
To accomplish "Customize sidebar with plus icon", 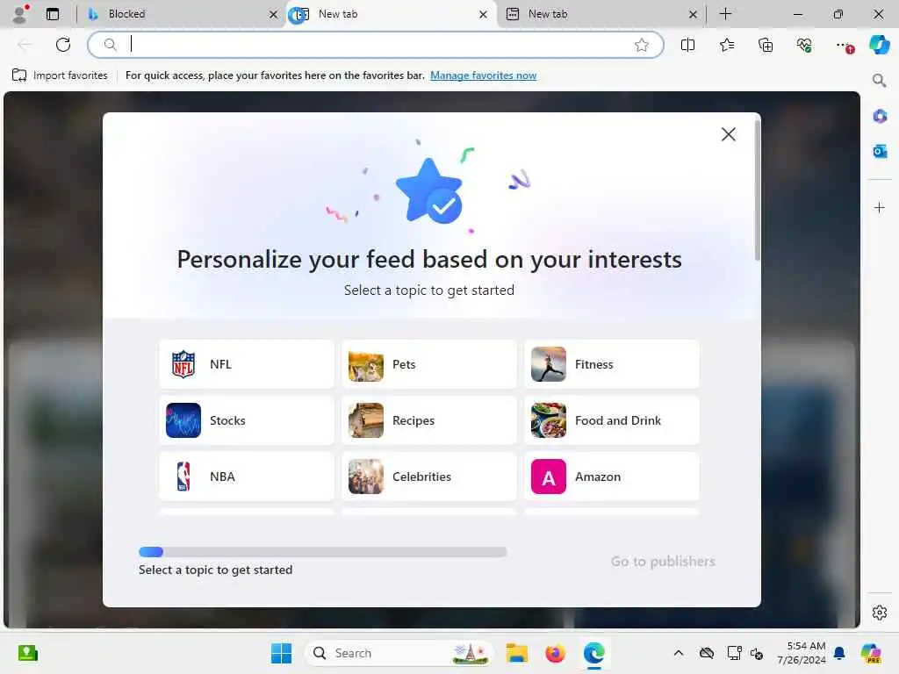I will (880, 207).
